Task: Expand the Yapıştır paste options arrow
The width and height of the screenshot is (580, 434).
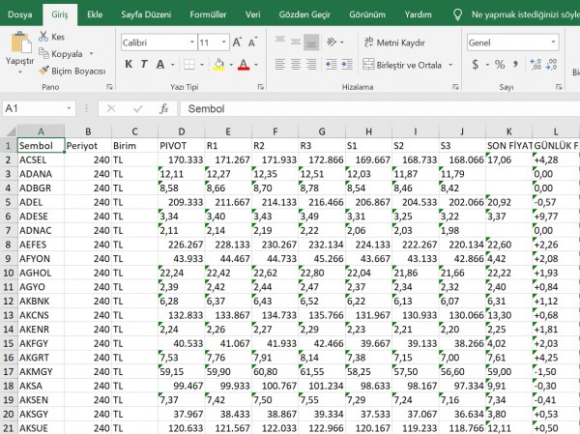Action: 20,72
